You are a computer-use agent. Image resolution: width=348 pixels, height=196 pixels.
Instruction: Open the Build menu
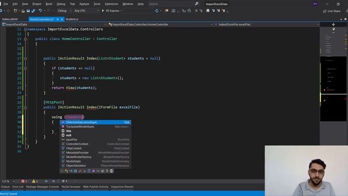click(49, 4)
